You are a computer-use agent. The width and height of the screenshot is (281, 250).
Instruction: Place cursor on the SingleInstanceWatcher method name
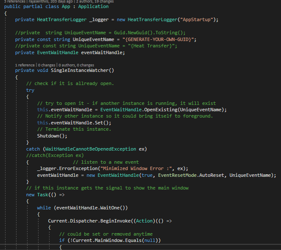(x=80, y=70)
